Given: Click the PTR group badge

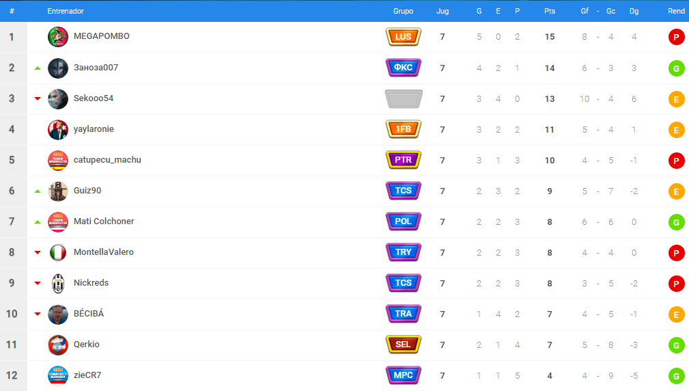Looking at the screenshot, I should click(x=404, y=160).
